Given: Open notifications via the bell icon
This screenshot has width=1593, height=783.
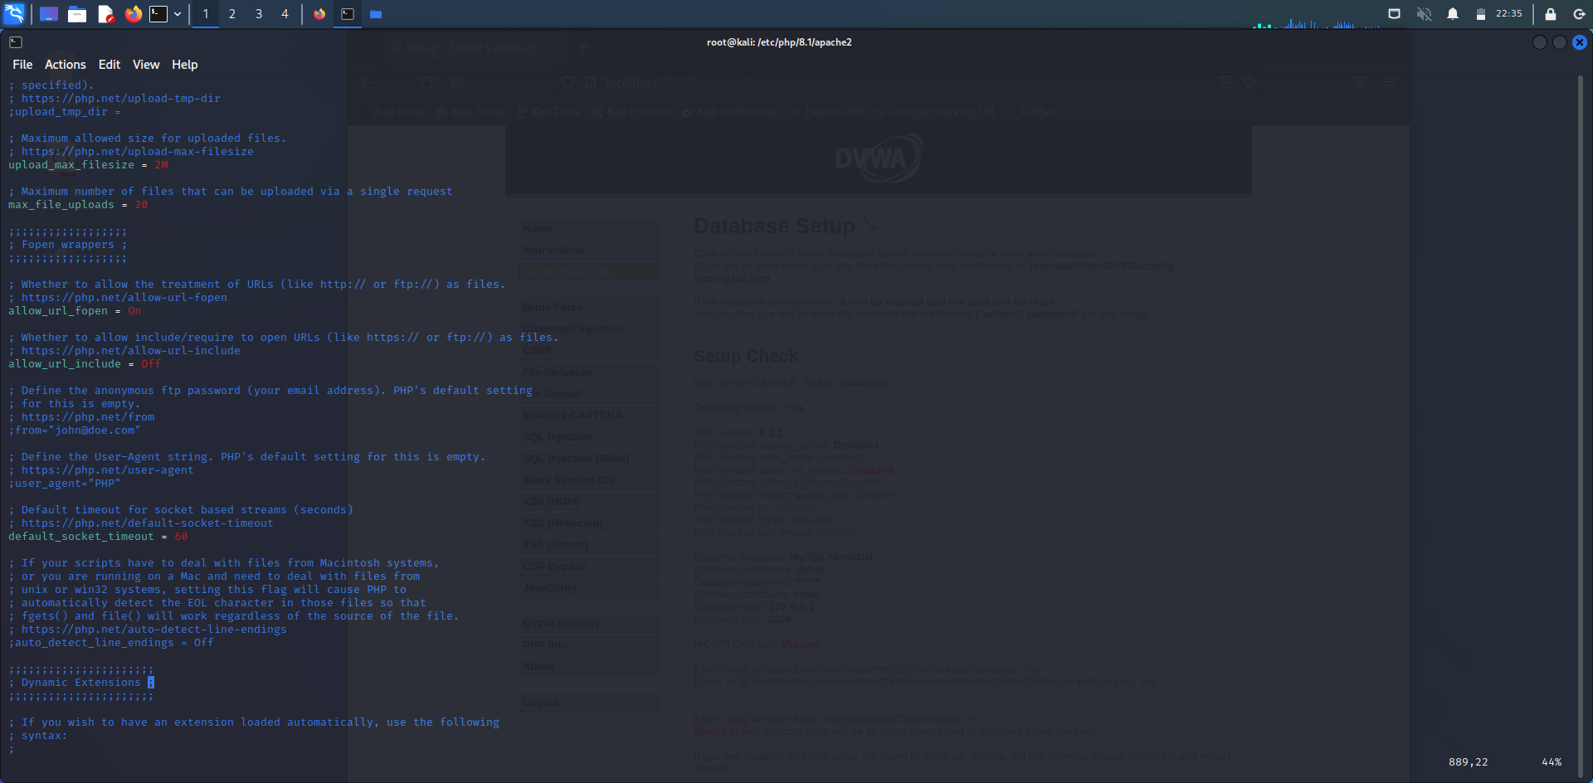Looking at the screenshot, I should pos(1454,14).
